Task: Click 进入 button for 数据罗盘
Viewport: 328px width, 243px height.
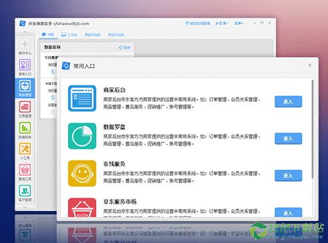Action: pyautogui.click(x=288, y=138)
